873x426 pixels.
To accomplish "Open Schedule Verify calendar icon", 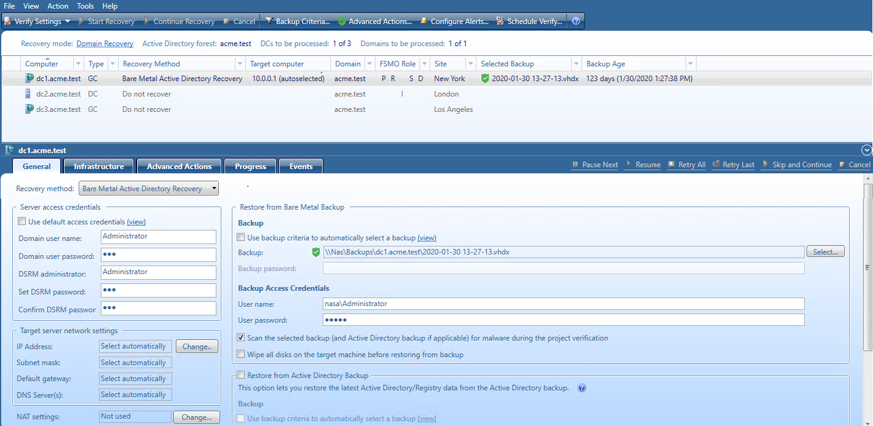I will (x=499, y=20).
